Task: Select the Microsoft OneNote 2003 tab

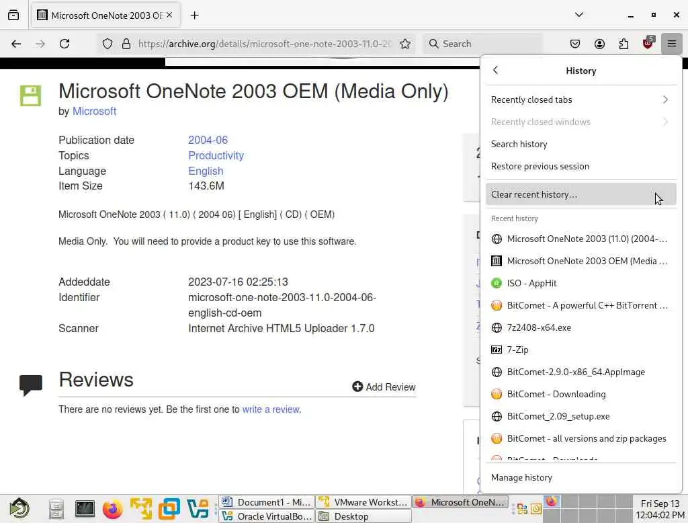Action: click(x=105, y=15)
